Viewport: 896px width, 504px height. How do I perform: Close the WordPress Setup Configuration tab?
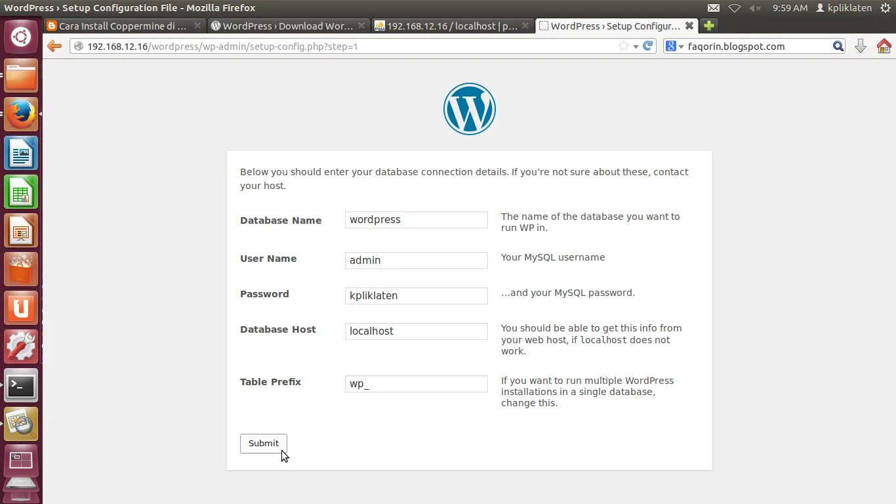coord(689,26)
